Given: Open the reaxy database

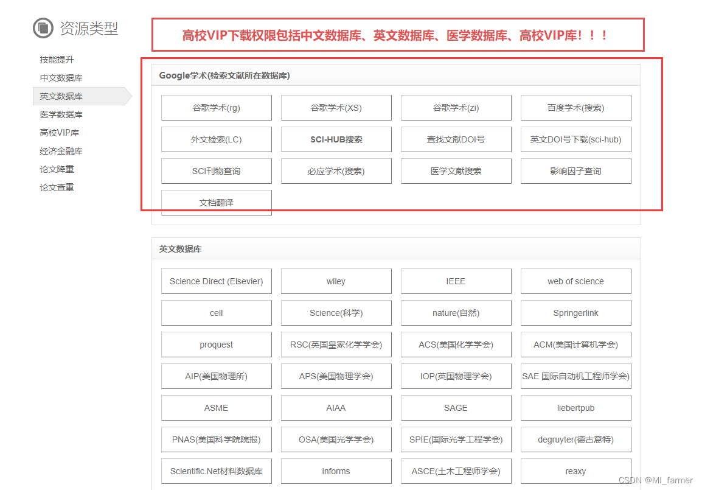Looking at the screenshot, I should [575, 471].
